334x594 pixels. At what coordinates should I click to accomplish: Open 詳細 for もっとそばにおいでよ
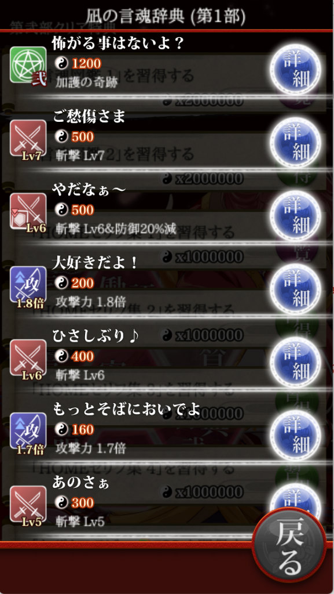coord(295,435)
